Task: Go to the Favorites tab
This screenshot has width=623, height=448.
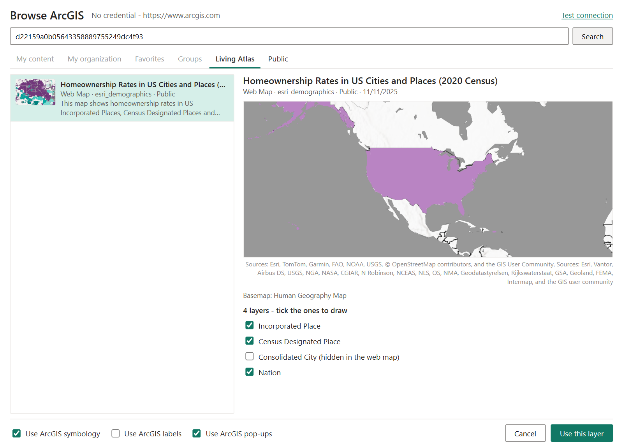Action: [x=150, y=59]
